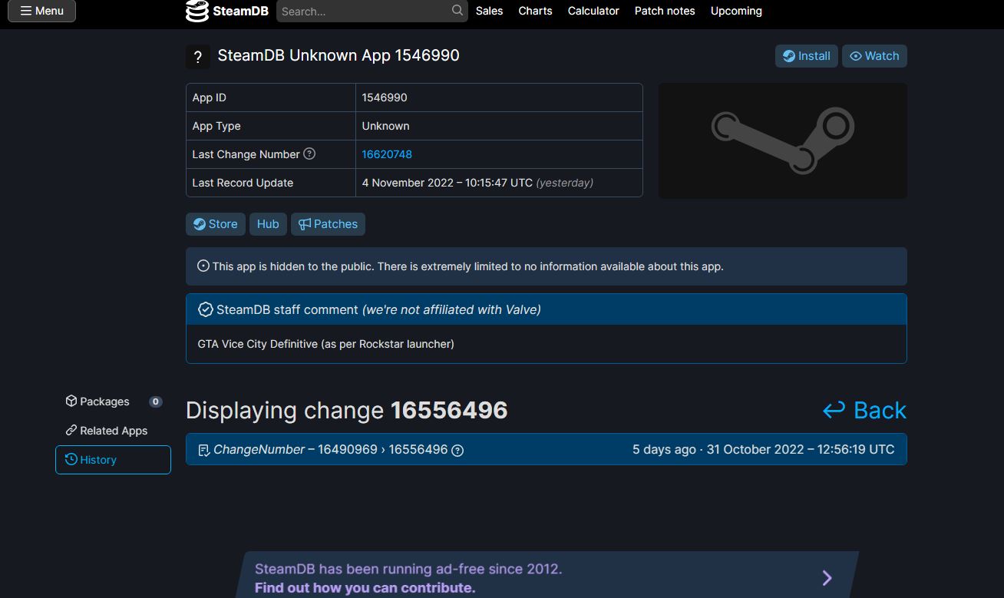The width and height of the screenshot is (1004, 598).
Task: Open change number 16620748 link
Action: (387, 154)
